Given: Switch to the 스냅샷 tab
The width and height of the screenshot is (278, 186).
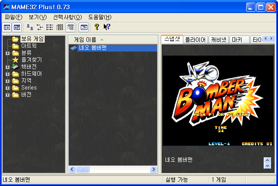Looking at the screenshot, I should [x=172, y=39].
